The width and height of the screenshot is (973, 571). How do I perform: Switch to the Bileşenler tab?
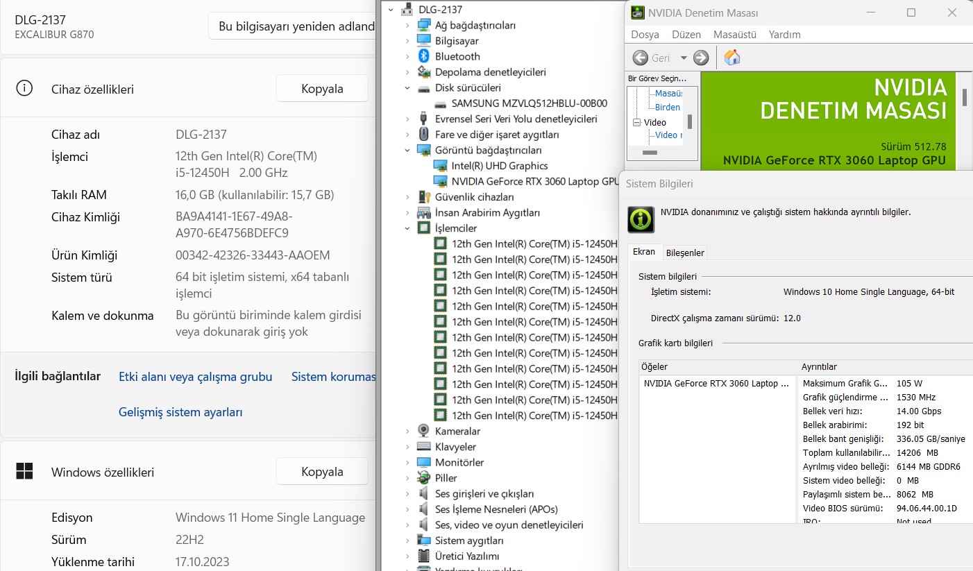point(685,253)
